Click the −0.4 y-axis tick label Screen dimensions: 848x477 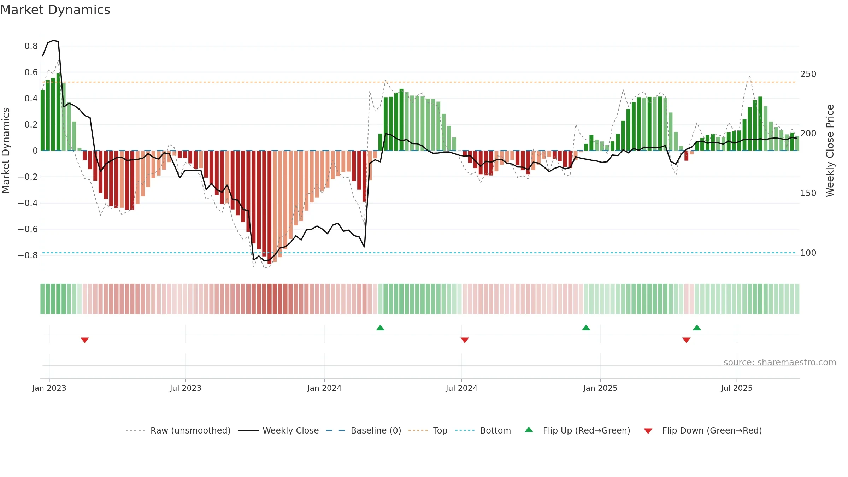[28, 203]
